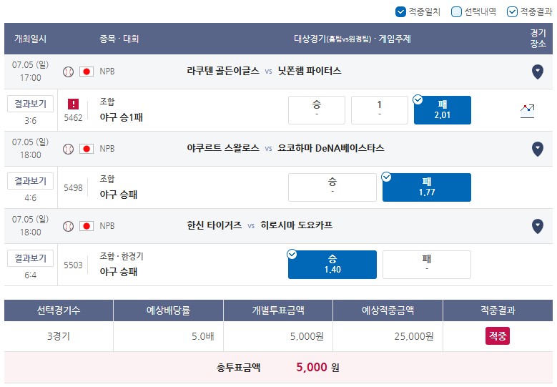Screen dimensions: 557x387
Task: Select empty 패 option for Hanshin game
Action: (427, 265)
